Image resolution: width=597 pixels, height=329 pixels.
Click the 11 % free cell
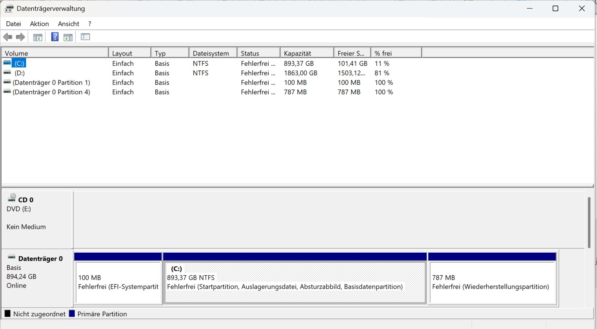[382, 63]
